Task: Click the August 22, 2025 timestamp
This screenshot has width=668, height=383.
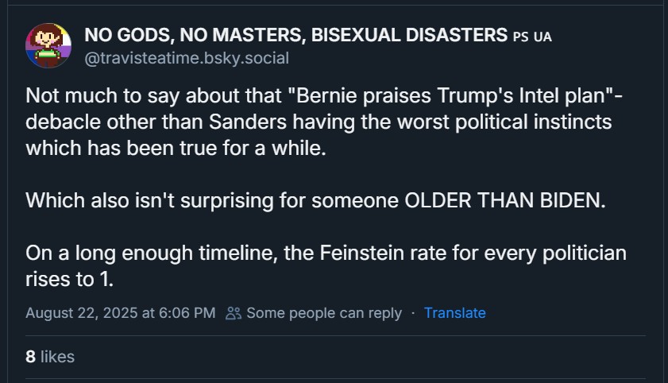Action: pyautogui.click(x=120, y=313)
